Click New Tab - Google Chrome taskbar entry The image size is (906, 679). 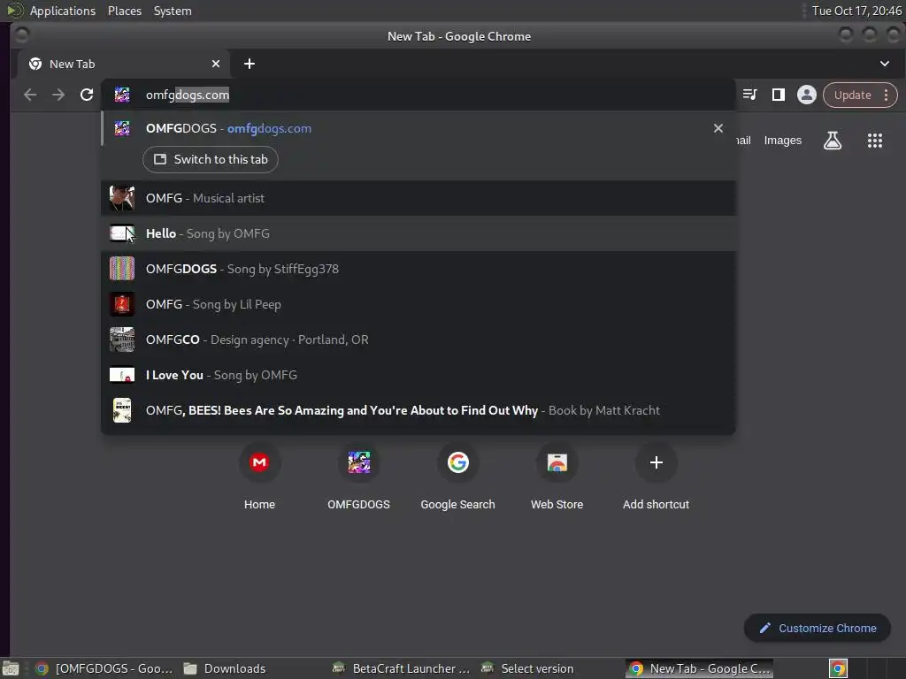click(x=699, y=668)
